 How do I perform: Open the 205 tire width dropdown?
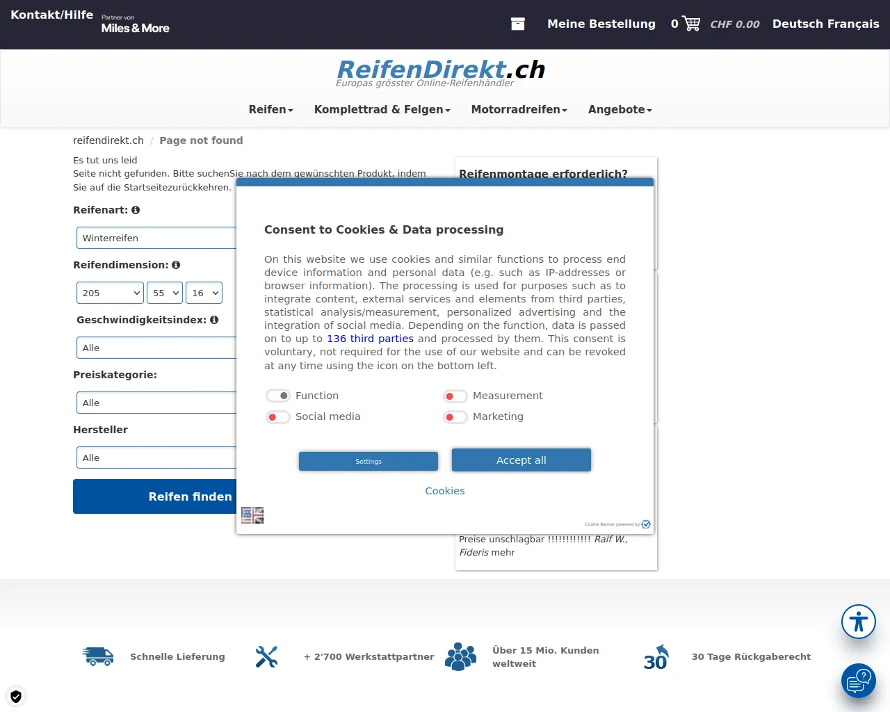click(x=110, y=293)
